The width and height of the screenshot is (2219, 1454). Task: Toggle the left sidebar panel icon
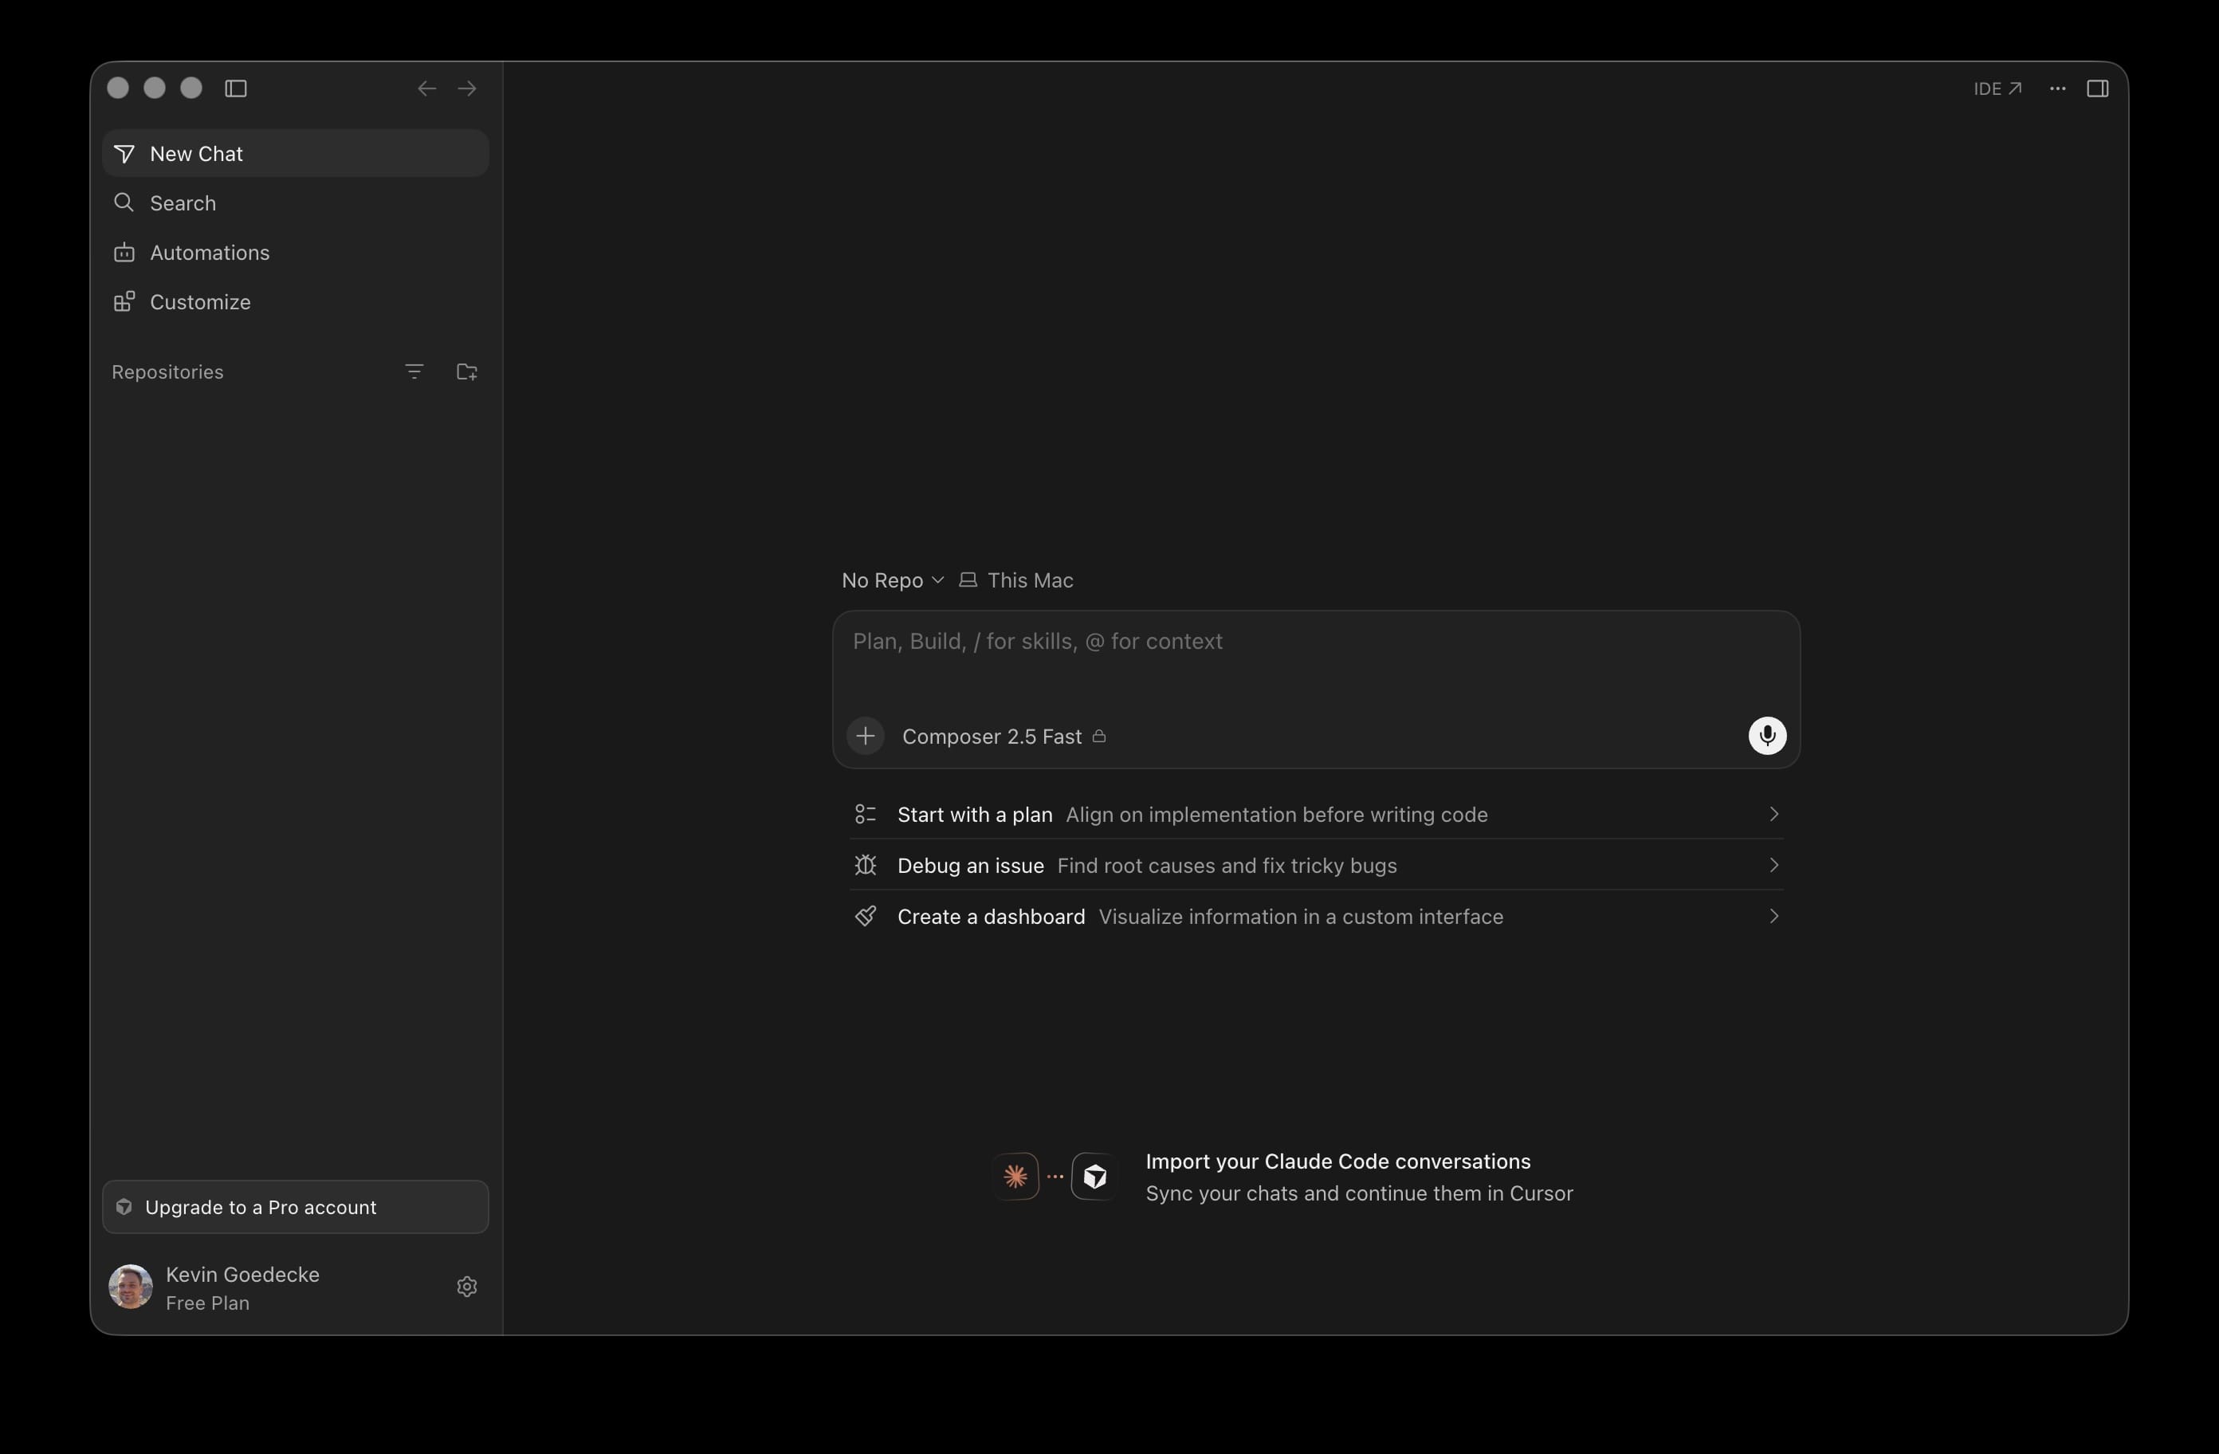click(x=236, y=88)
